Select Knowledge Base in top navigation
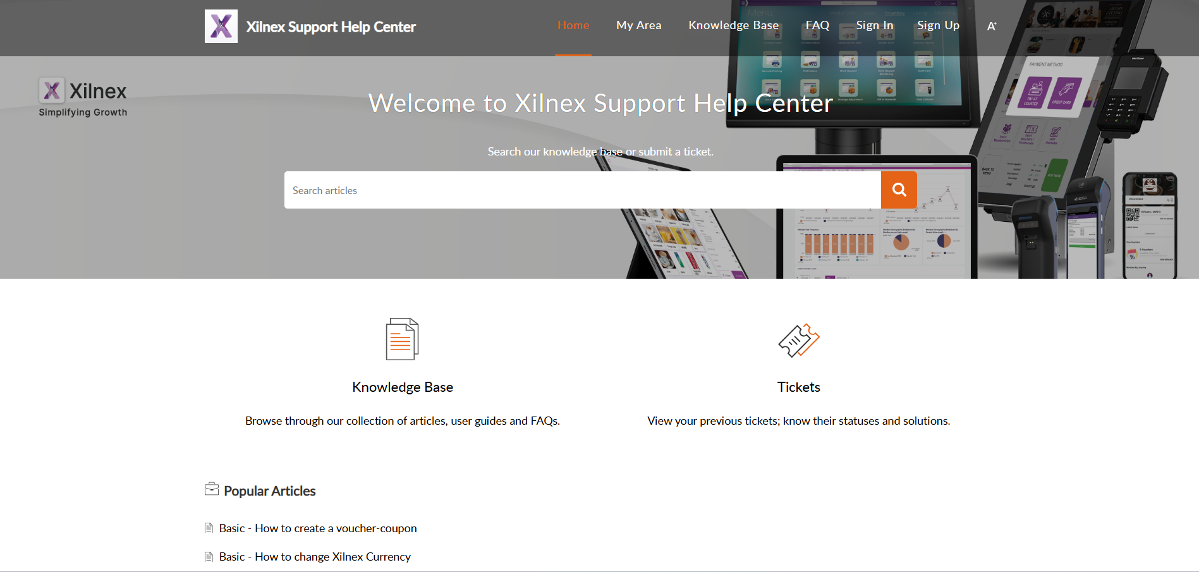Viewport: 1199px width, 572px height. [733, 25]
